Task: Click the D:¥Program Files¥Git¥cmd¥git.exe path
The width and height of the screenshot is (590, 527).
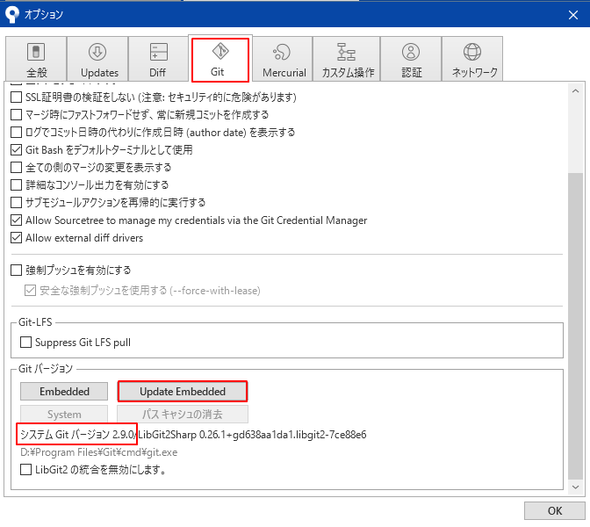Action: [98, 452]
